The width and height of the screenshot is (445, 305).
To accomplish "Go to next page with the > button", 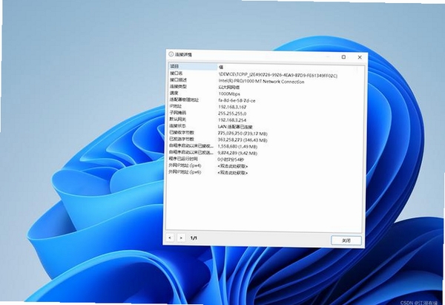I will [x=181, y=237].
